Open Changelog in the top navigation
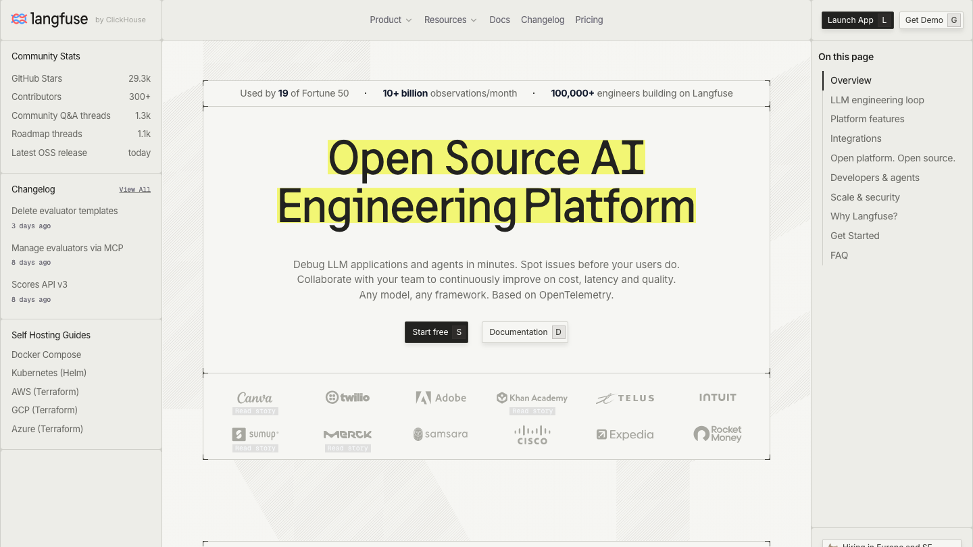The image size is (973, 547). click(543, 20)
